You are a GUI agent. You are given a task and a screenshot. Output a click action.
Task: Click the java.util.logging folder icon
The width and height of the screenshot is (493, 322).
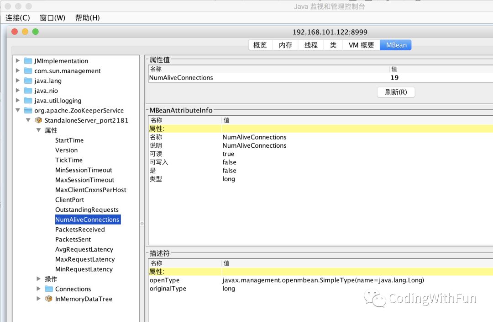pos(28,101)
